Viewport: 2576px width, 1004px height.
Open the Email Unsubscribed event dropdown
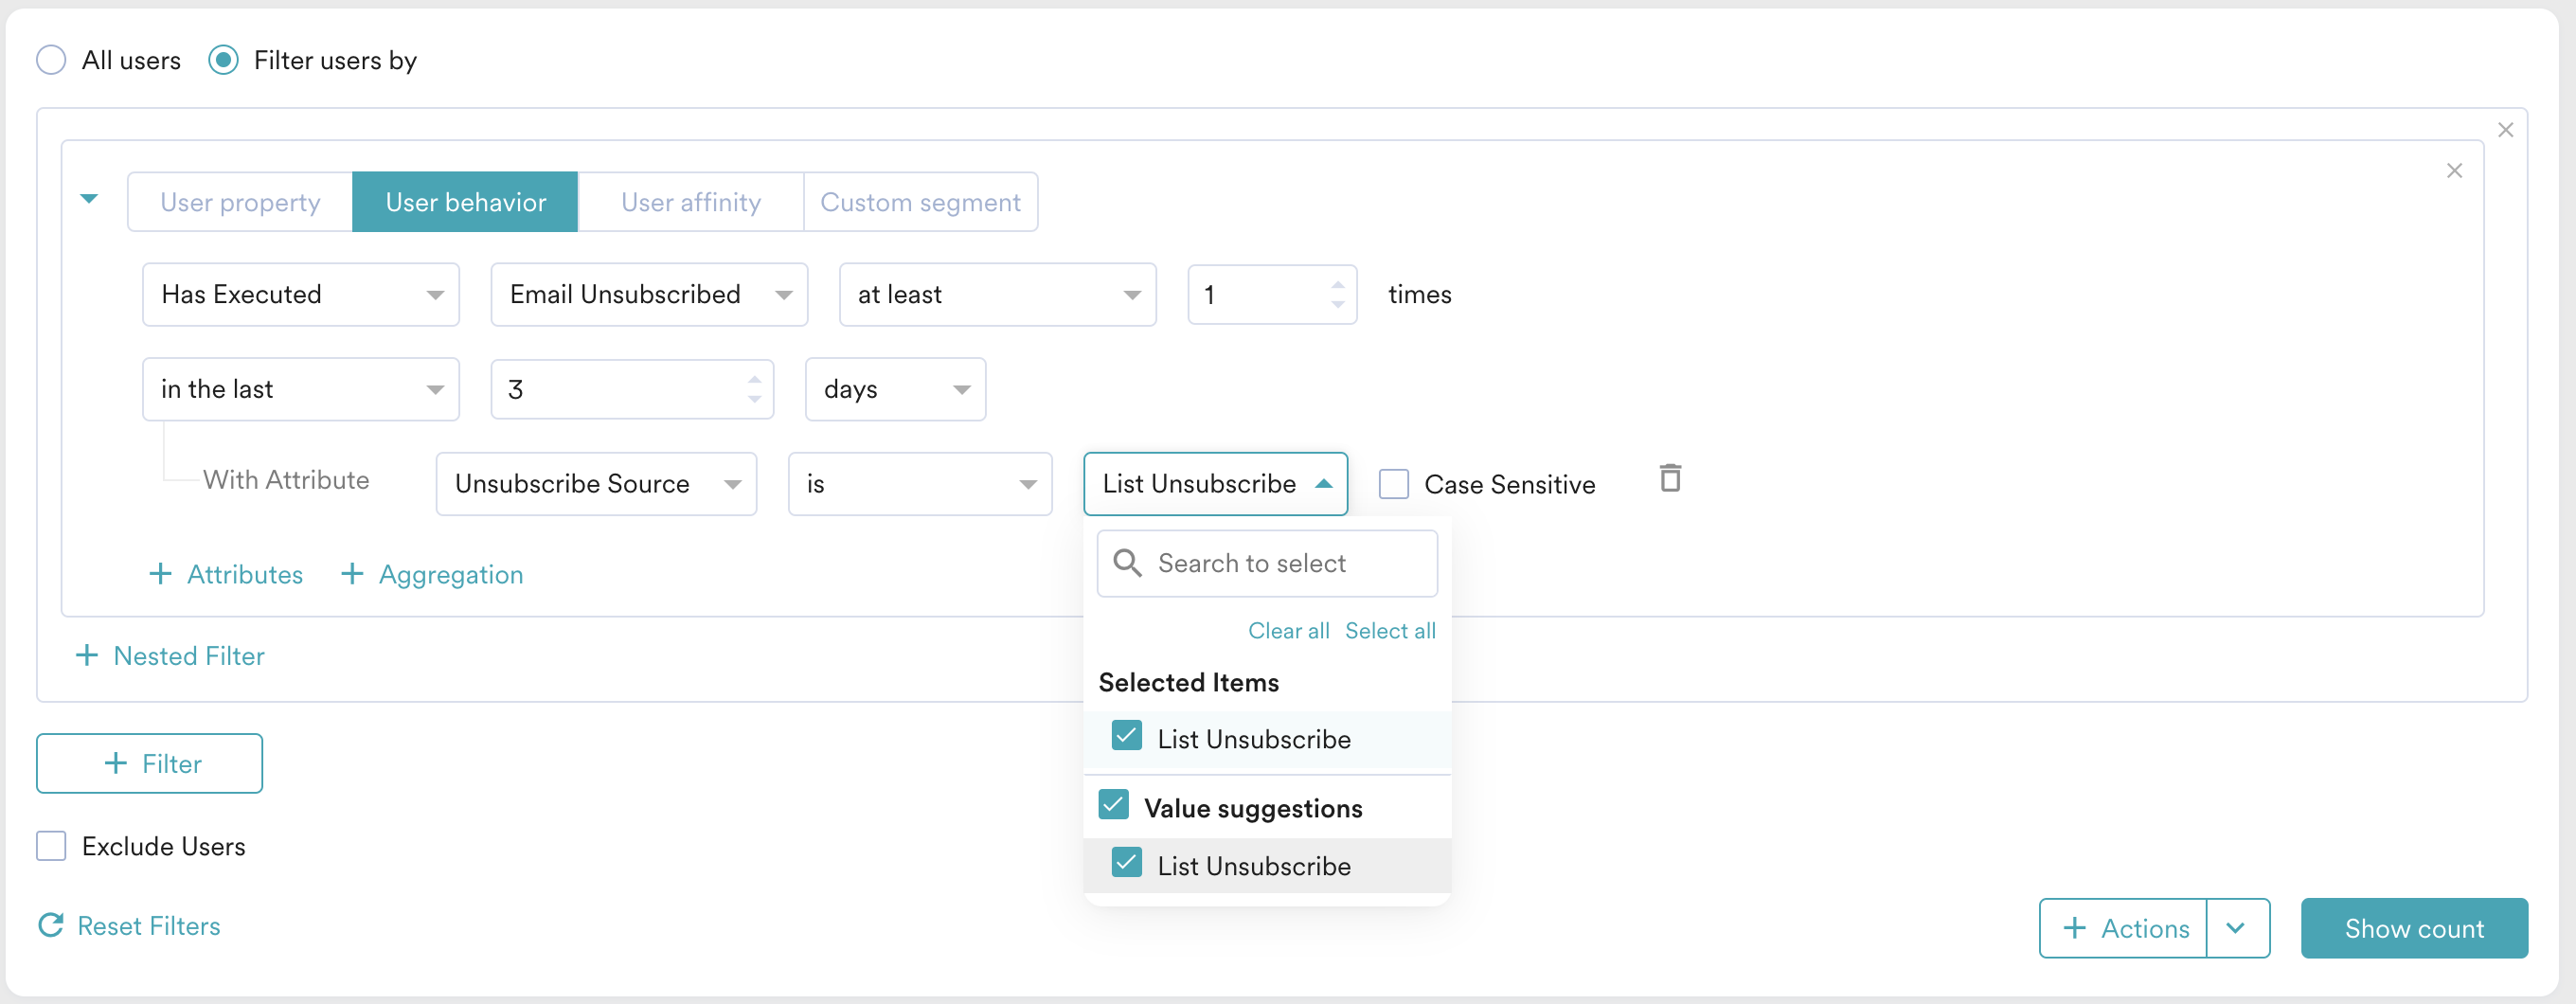click(x=648, y=294)
